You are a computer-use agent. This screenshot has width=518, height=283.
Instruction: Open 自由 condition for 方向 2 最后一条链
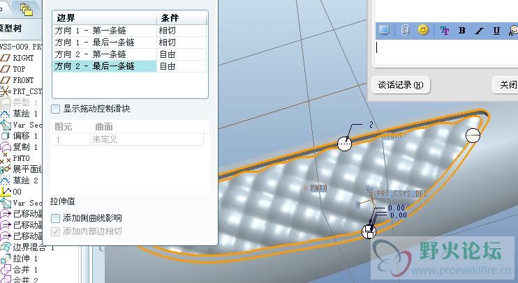click(x=182, y=66)
